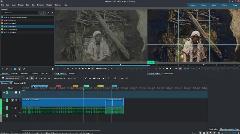Open the timeline hamburger menu
The height and width of the screenshot is (134, 240).
[x=3, y=78]
